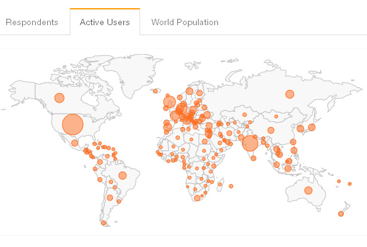The image size is (367, 247).
Task: Select the bubble over Iceland
Action: click(155, 91)
